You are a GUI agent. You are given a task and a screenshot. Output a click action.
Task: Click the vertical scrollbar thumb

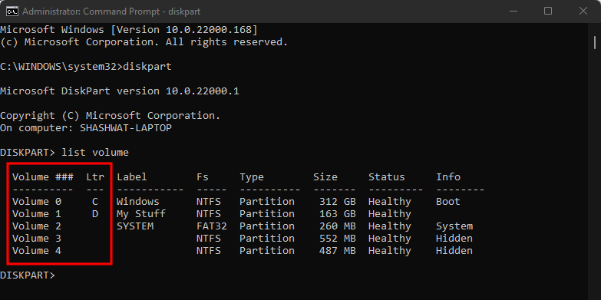click(x=595, y=42)
